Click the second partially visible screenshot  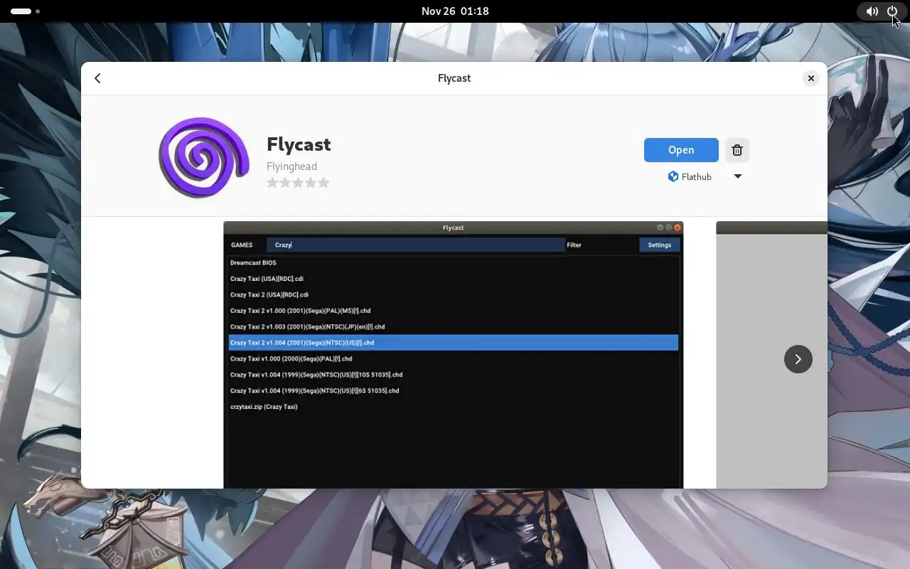771,355
